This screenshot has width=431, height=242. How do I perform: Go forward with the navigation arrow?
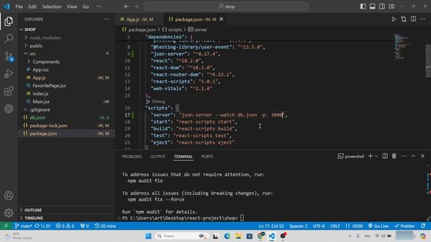click(136, 6)
